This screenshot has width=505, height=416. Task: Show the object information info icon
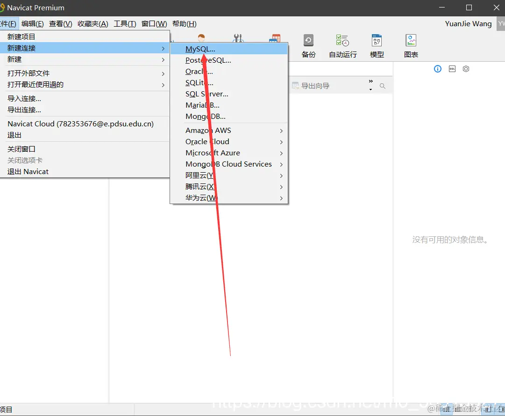(438, 69)
